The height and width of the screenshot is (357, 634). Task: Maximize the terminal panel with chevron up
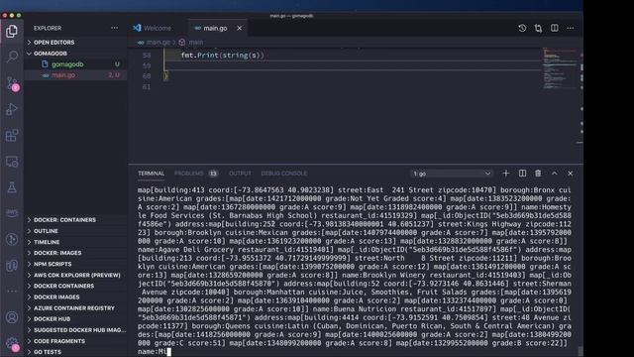[x=555, y=174]
